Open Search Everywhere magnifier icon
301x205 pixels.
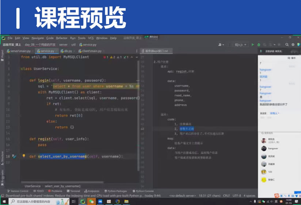(x=287, y=45)
